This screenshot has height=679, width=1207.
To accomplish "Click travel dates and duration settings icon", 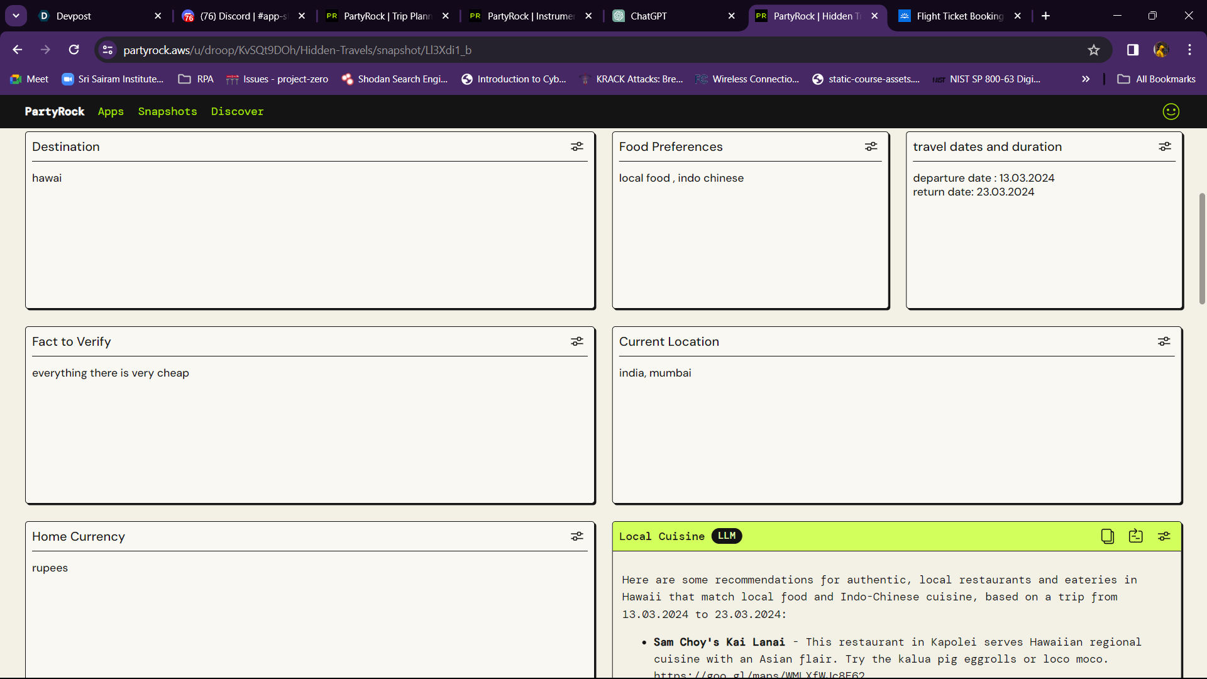I will (1164, 146).
